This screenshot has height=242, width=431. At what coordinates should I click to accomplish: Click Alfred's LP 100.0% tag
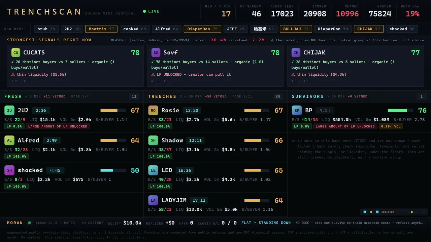16,156
